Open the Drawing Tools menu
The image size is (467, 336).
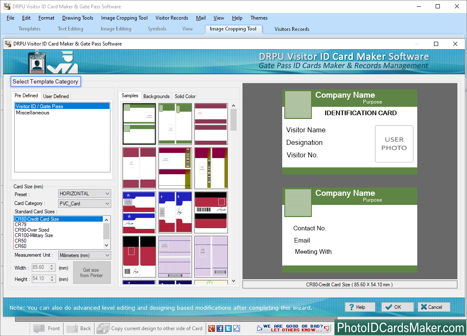pos(78,18)
